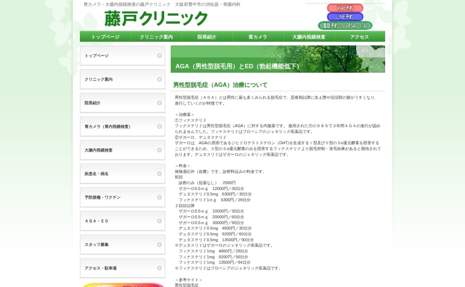Select 胃カメラ（胃内視鏡検査） in the sidebar
This screenshot has height=287, width=465.
pos(122,126)
